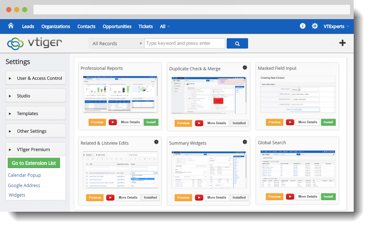Go to the Home icon in navbar

point(11,26)
